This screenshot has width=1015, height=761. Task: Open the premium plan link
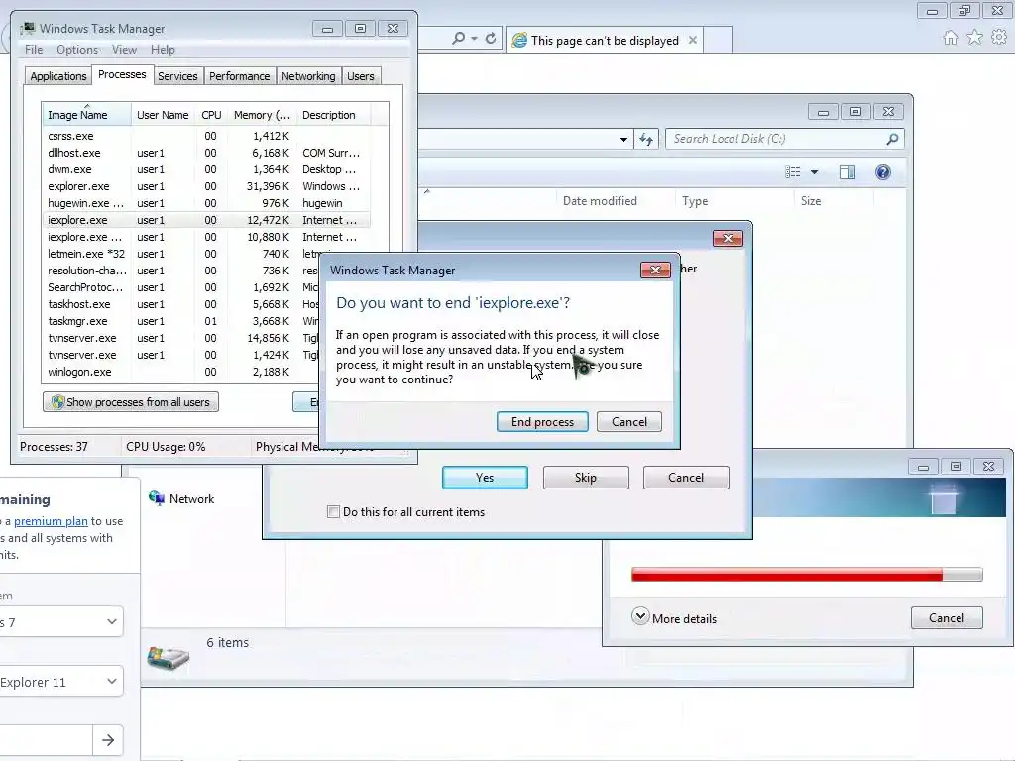click(51, 521)
